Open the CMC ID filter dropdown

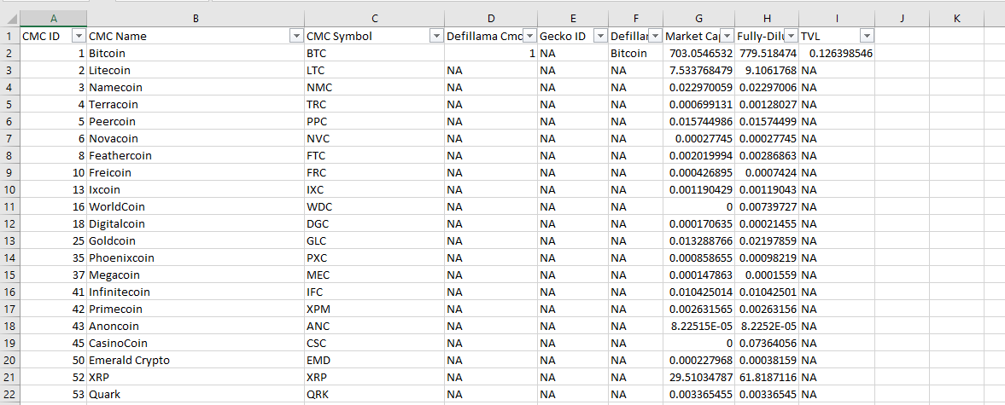tap(79, 37)
